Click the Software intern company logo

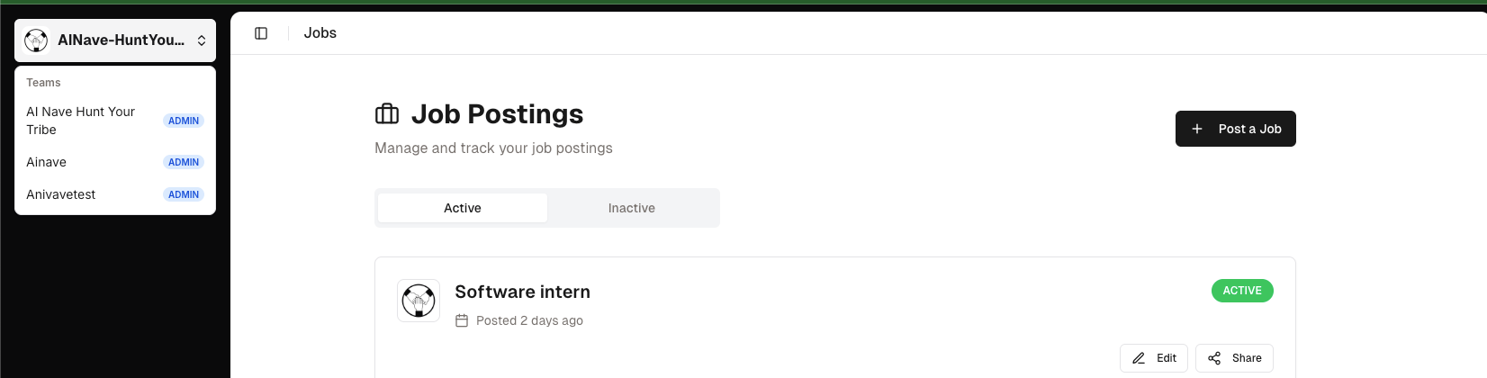419,301
